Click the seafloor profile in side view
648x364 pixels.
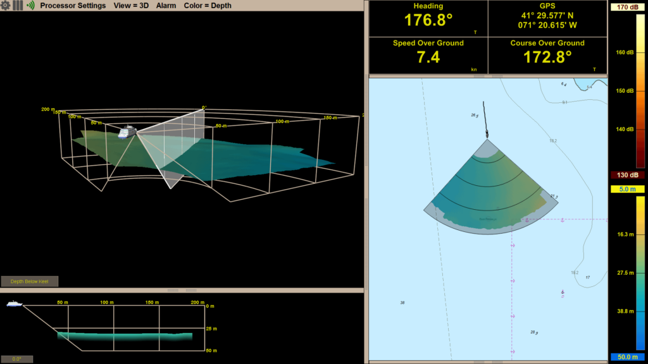click(125, 336)
